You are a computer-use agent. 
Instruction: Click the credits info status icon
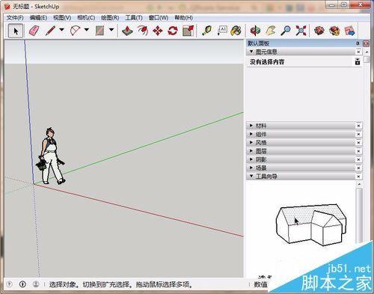tap(22, 284)
